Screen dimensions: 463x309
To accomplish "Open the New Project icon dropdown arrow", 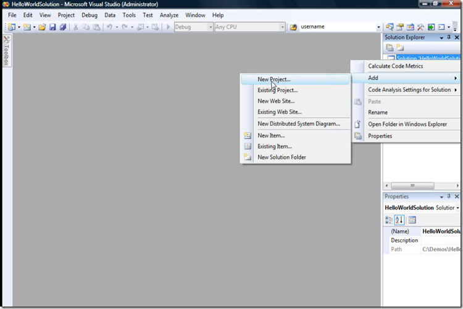I will [x=19, y=27].
